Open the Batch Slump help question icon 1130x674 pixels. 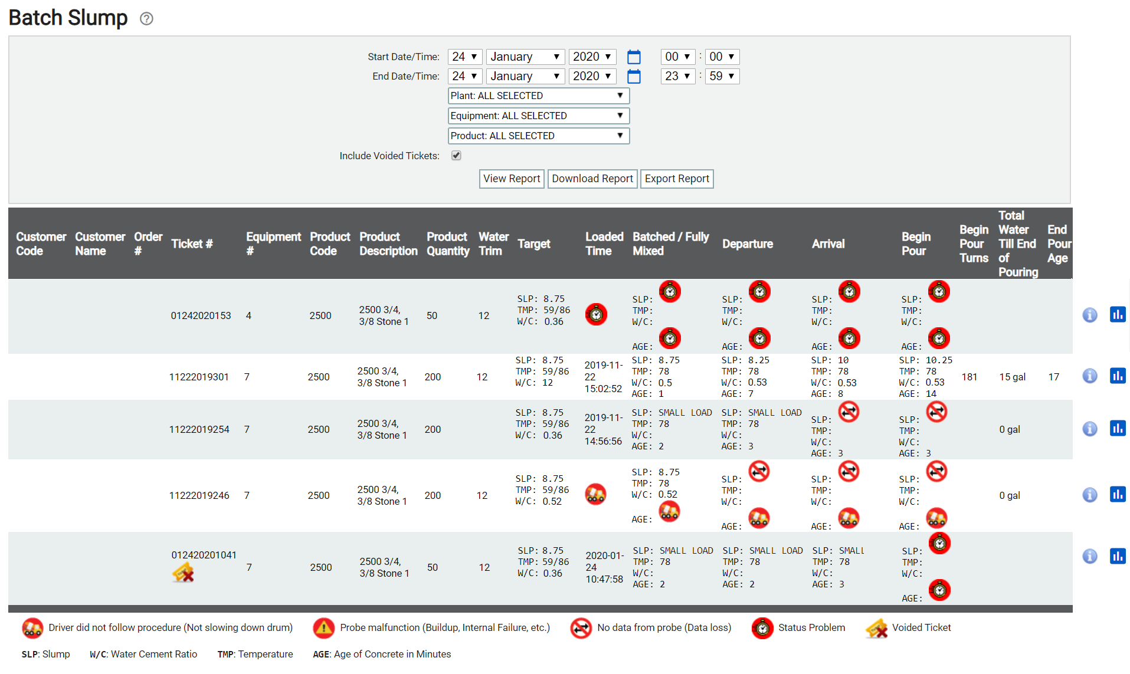pyautogui.click(x=146, y=19)
